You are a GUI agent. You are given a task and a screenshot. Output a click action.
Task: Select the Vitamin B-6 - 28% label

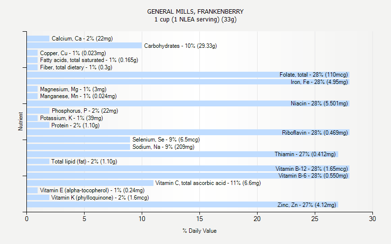click(313, 176)
